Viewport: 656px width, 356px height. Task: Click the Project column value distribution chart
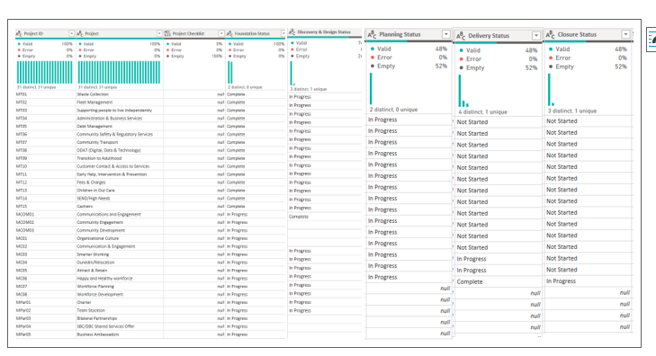[119, 72]
